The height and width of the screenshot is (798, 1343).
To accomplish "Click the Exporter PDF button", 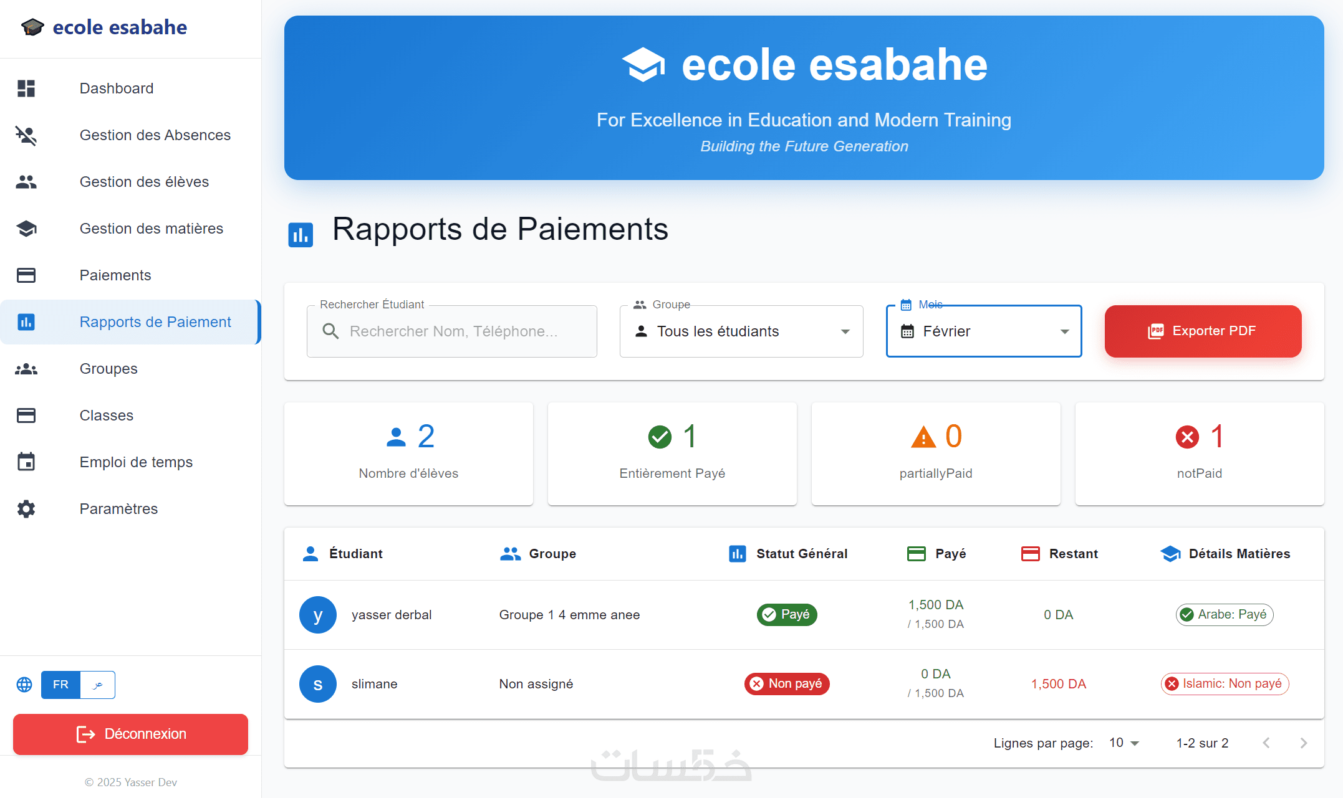I will tap(1203, 331).
